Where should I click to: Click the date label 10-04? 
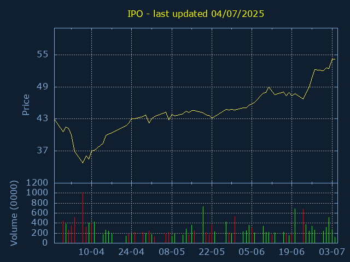[91, 252]
